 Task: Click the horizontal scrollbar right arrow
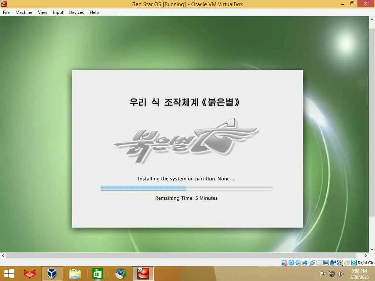366,255
